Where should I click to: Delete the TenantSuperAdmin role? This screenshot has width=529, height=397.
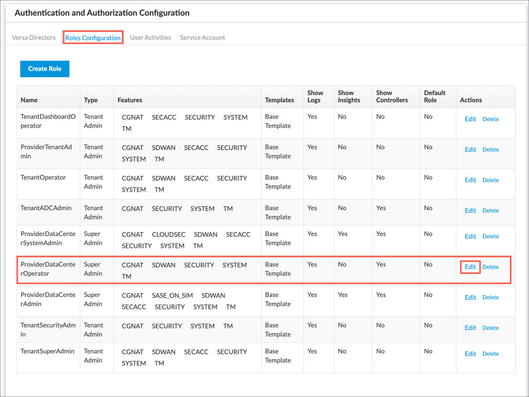pyautogui.click(x=490, y=354)
